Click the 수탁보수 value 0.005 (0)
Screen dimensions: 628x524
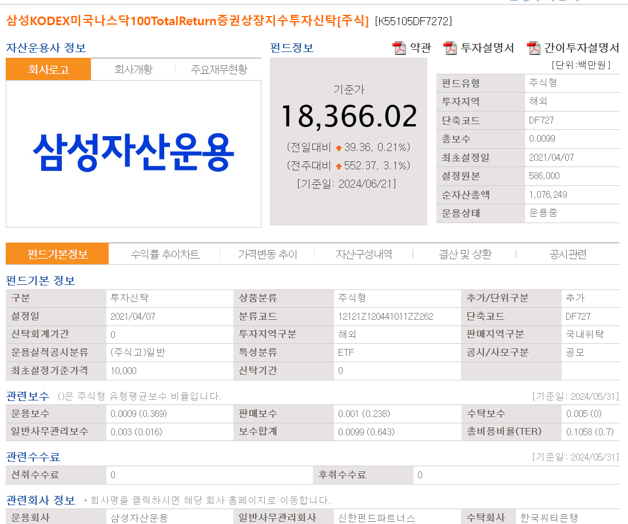[x=583, y=414]
